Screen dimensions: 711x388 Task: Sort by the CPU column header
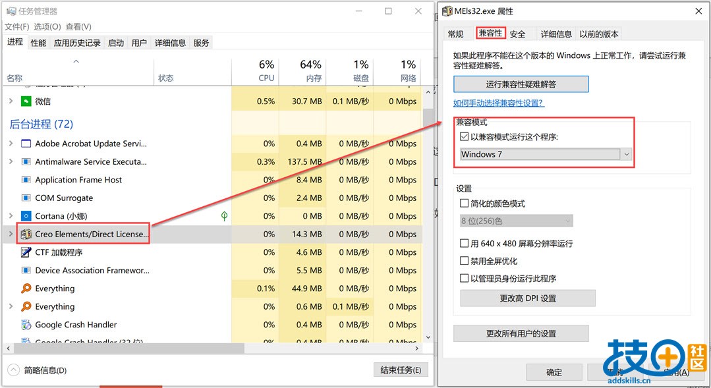[x=255, y=72]
